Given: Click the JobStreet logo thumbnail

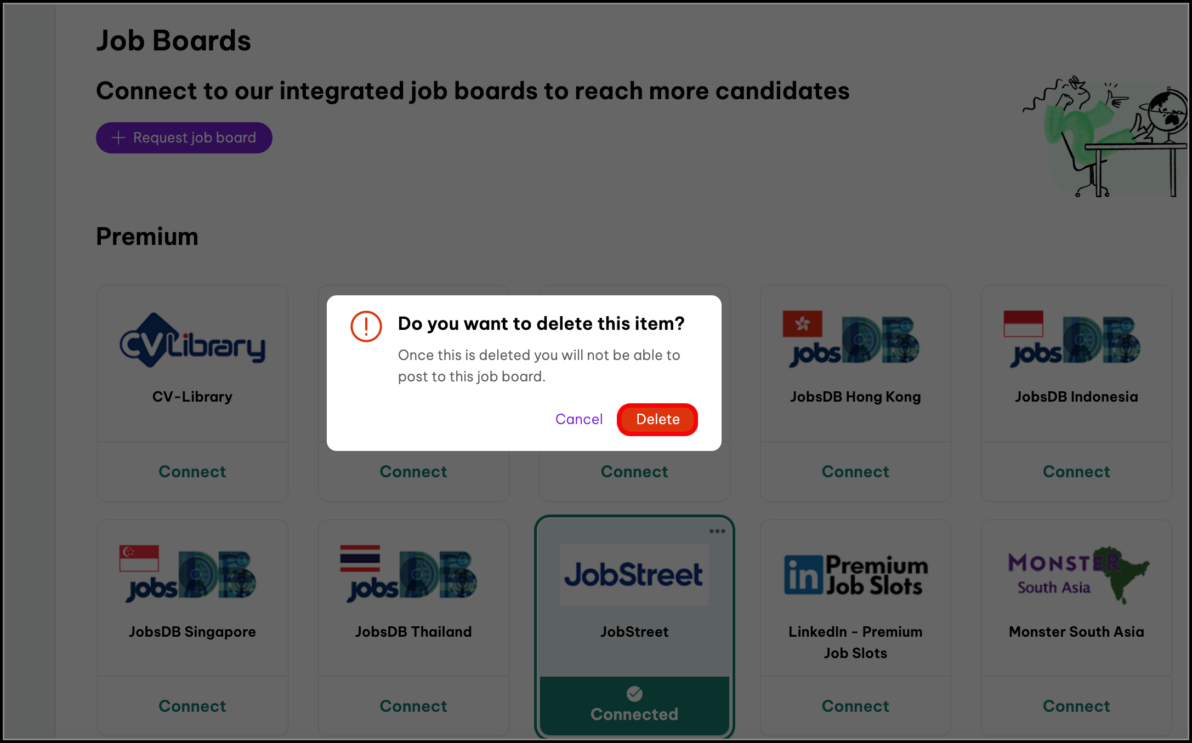Looking at the screenshot, I should tap(634, 575).
